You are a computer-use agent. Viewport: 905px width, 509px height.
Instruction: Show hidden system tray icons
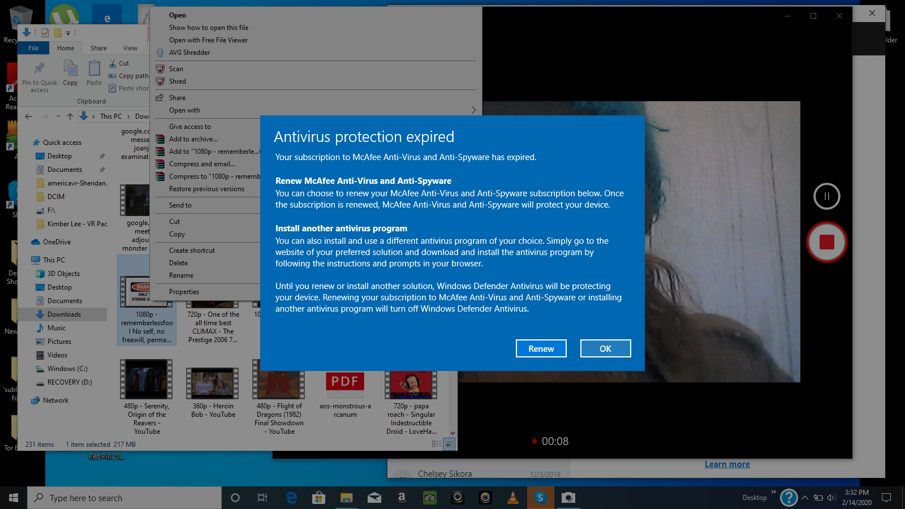click(x=805, y=498)
